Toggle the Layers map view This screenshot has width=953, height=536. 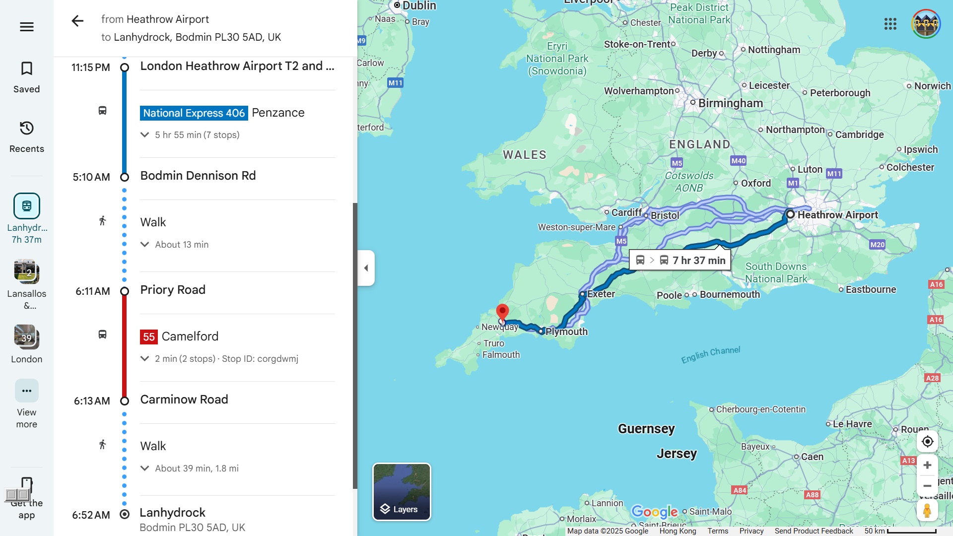[x=402, y=492]
